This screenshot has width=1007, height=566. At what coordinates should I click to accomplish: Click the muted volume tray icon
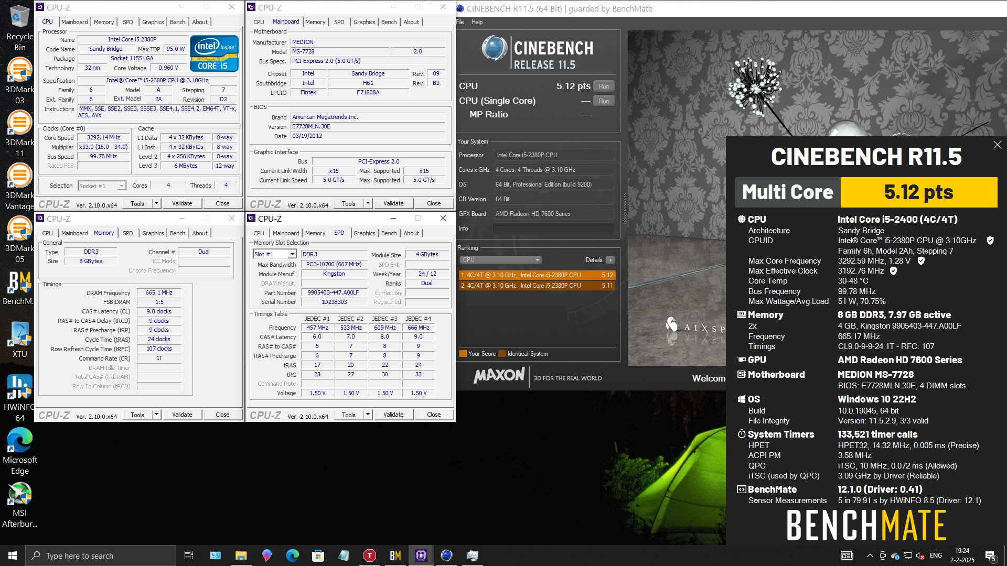920,556
